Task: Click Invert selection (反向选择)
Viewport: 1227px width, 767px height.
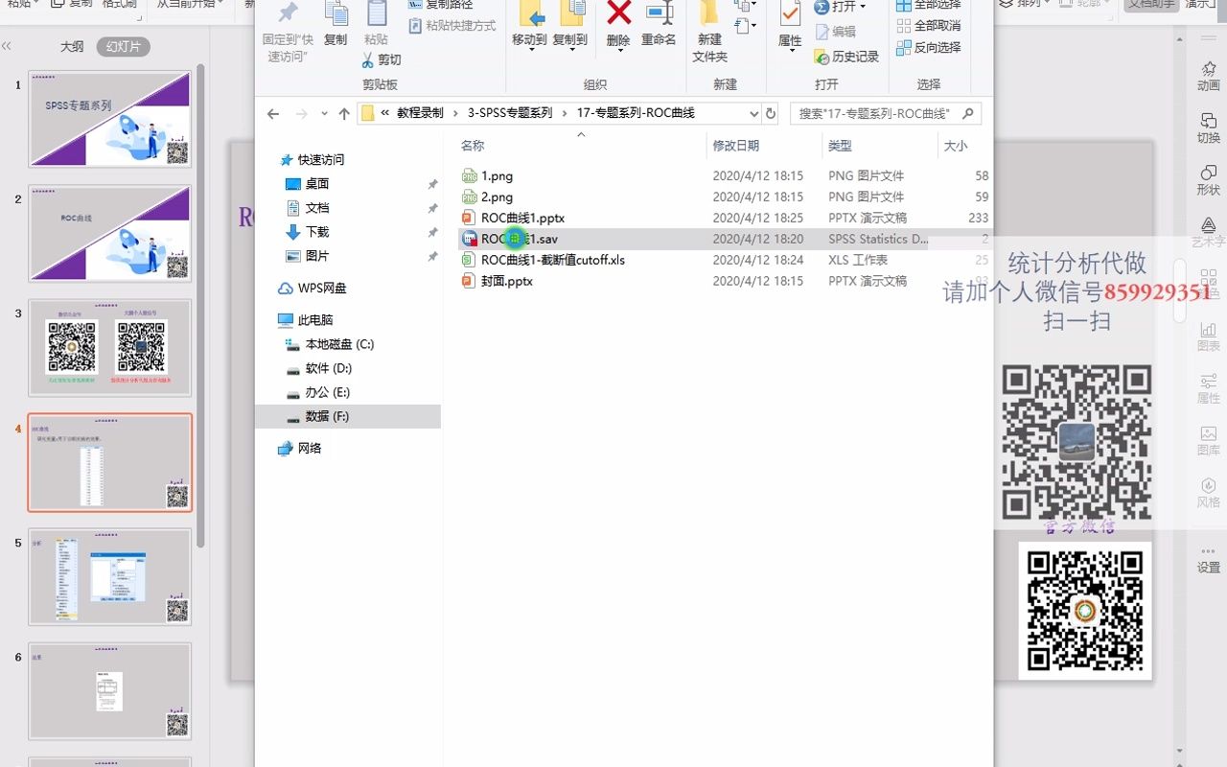Action: 928,47
